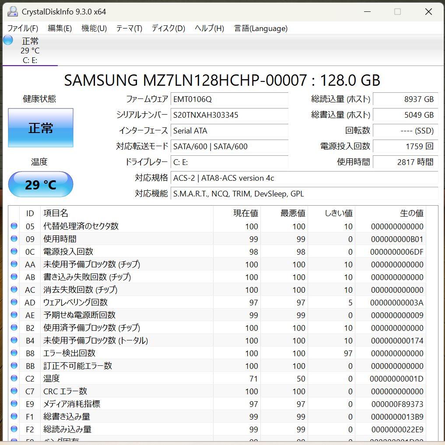This screenshot has height=445, width=445.
Task: Click the 総読込量 value 8937 GB
Action: click(x=406, y=99)
